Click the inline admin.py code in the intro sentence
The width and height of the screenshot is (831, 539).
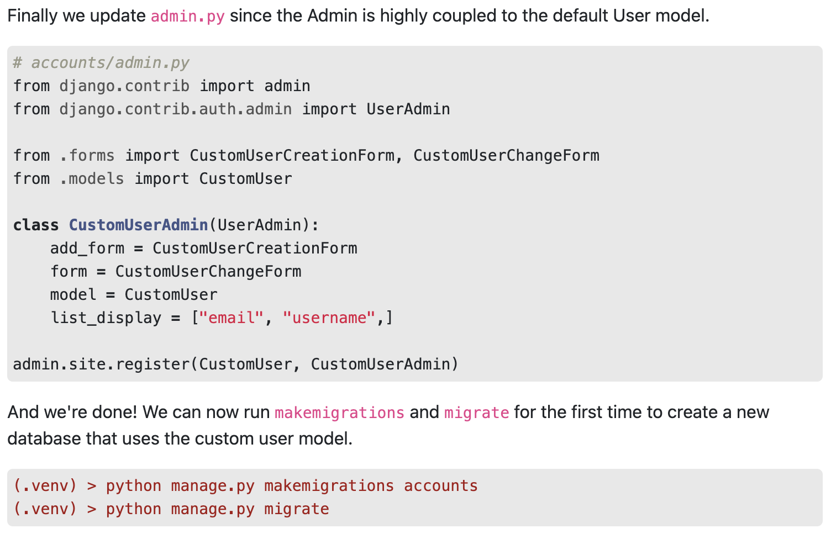187,16
